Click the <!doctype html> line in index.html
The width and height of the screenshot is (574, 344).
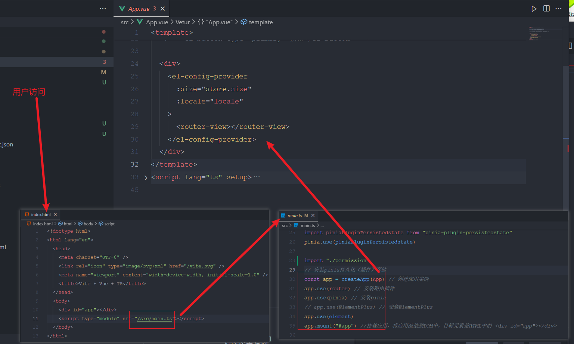click(x=68, y=231)
